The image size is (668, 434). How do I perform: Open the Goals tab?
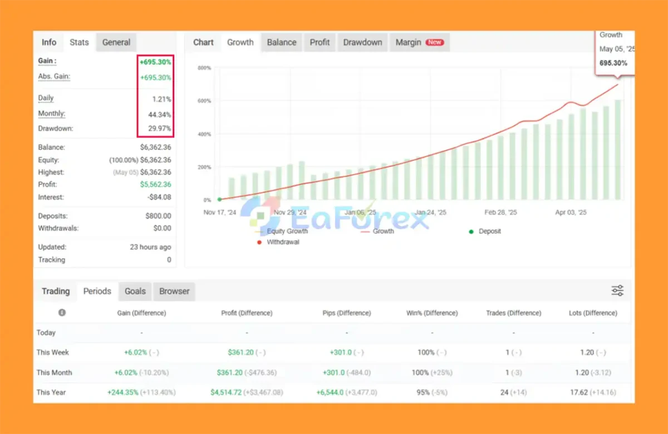point(135,291)
